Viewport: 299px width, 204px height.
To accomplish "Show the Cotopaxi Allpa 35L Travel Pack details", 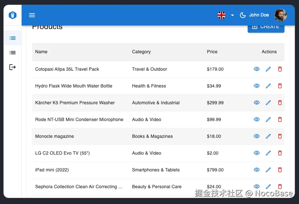I will pyautogui.click(x=257, y=69).
